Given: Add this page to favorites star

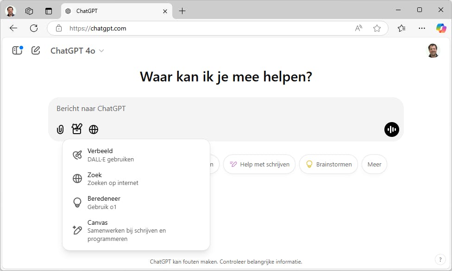Looking at the screenshot, I should (x=377, y=28).
